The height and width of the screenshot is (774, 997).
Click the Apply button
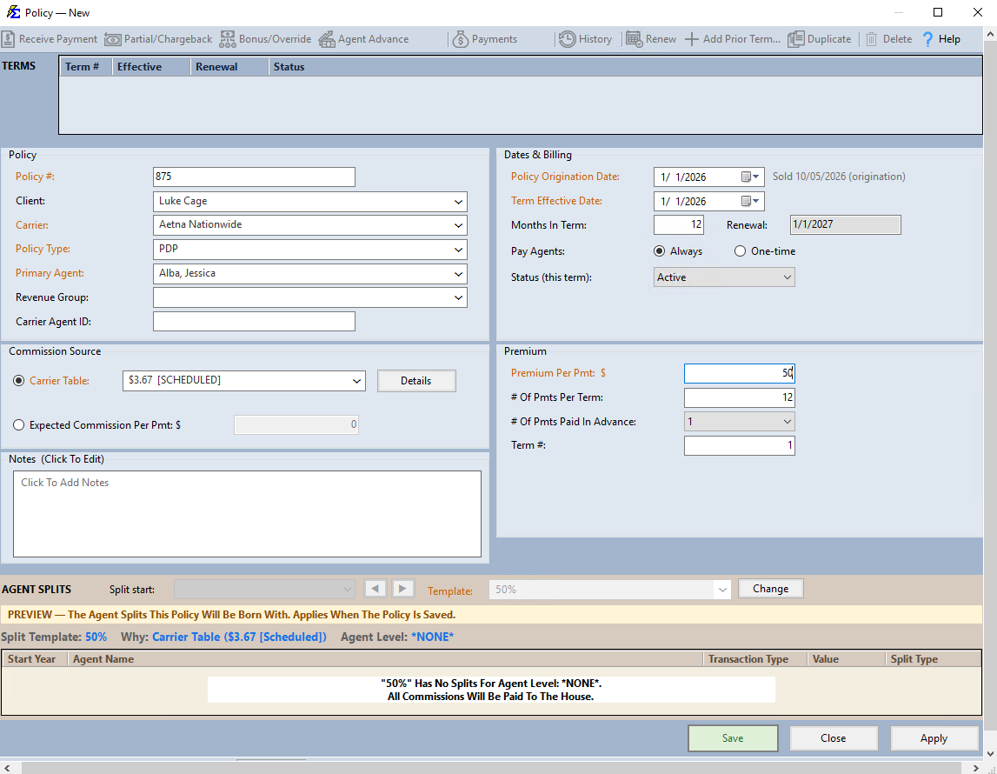pos(934,737)
